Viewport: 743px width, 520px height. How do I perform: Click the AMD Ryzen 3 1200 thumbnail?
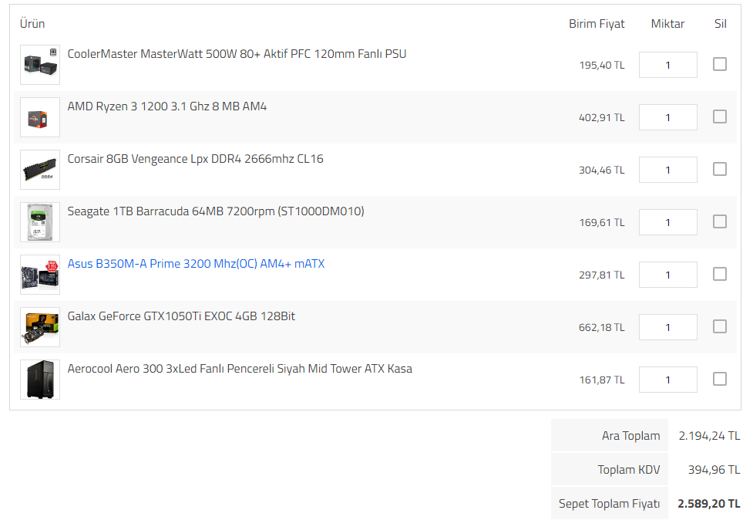point(40,117)
